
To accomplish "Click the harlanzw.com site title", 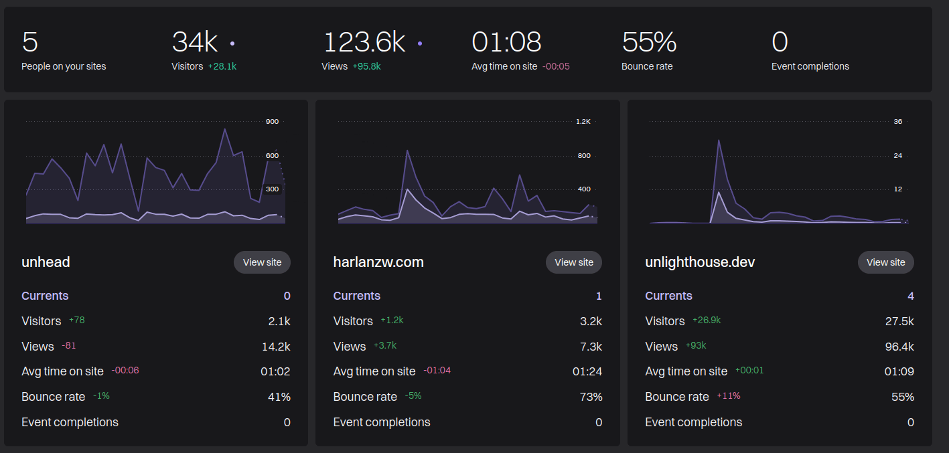I will coord(378,262).
